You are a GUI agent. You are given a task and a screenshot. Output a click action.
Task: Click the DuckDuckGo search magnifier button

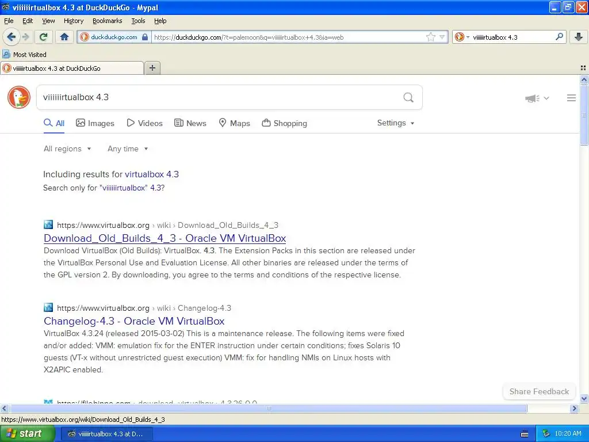[x=408, y=97]
